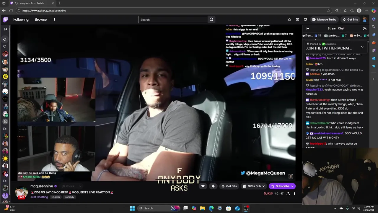Show hidden tray icons chevron
The image size is (378, 213).
tap(335, 208)
